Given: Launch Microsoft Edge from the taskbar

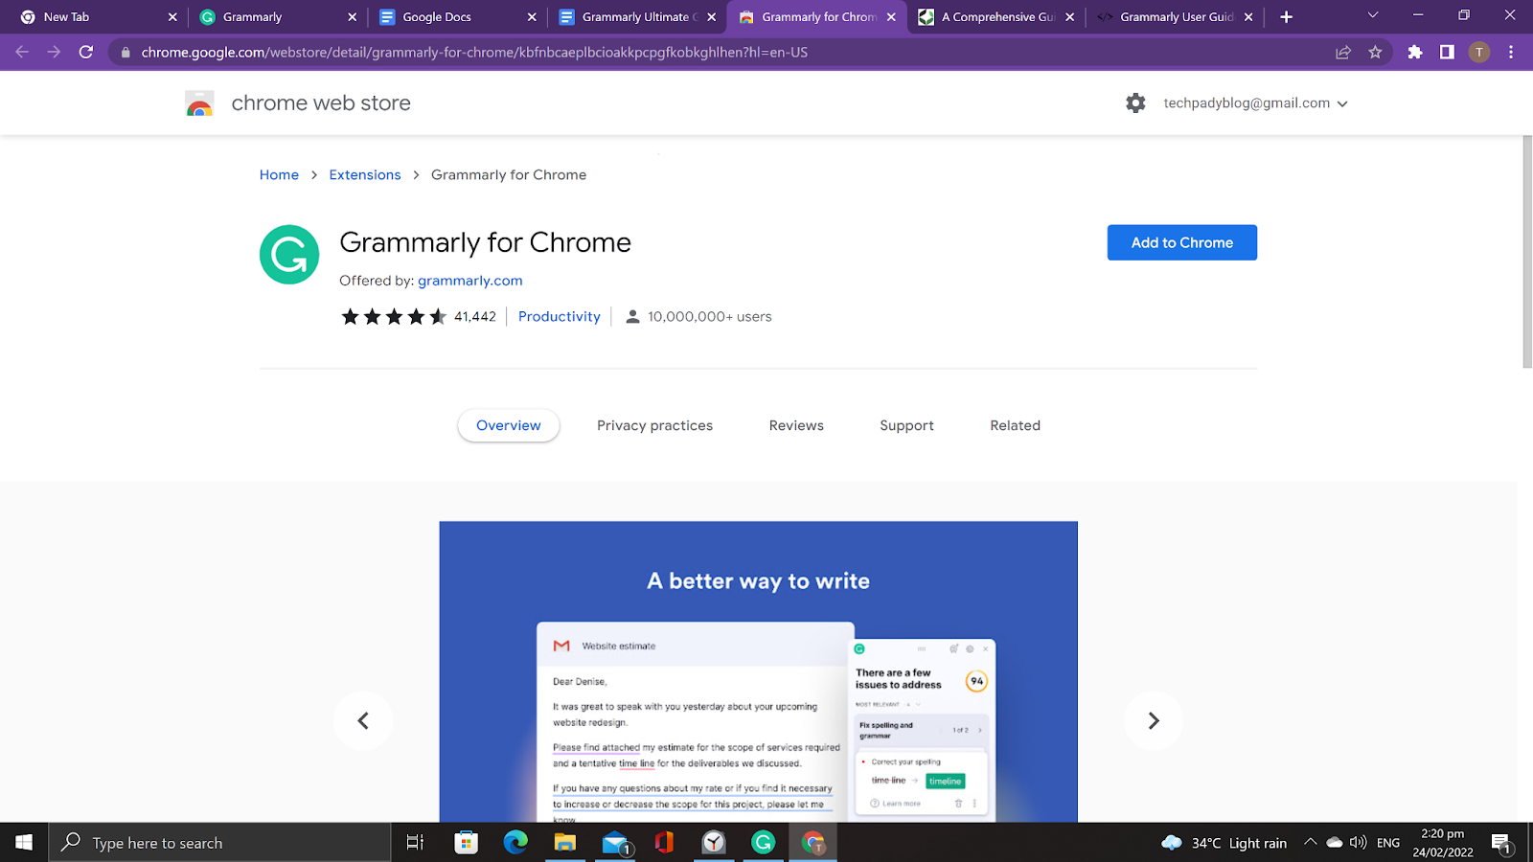Looking at the screenshot, I should coord(515,842).
